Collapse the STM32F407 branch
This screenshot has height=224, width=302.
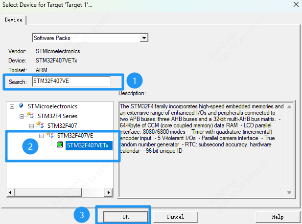31,125
